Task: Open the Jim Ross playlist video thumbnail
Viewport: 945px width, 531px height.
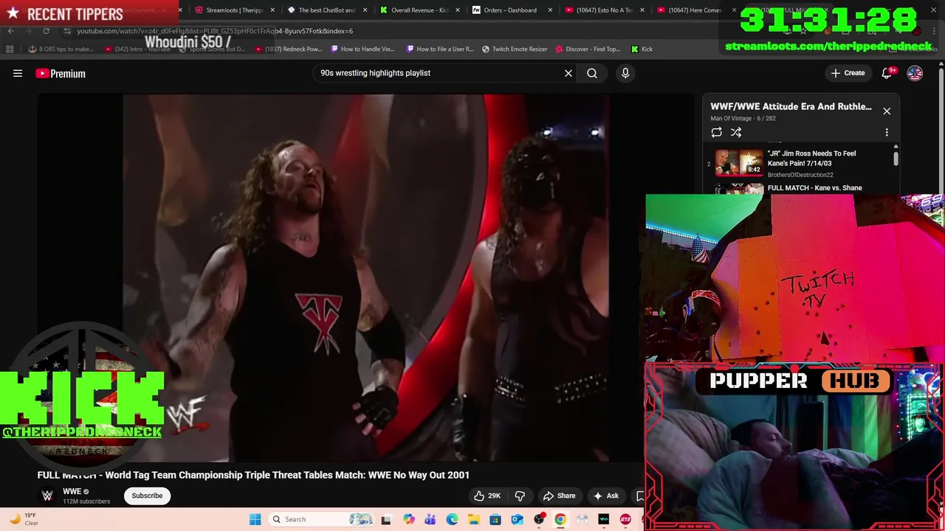Action: point(739,163)
